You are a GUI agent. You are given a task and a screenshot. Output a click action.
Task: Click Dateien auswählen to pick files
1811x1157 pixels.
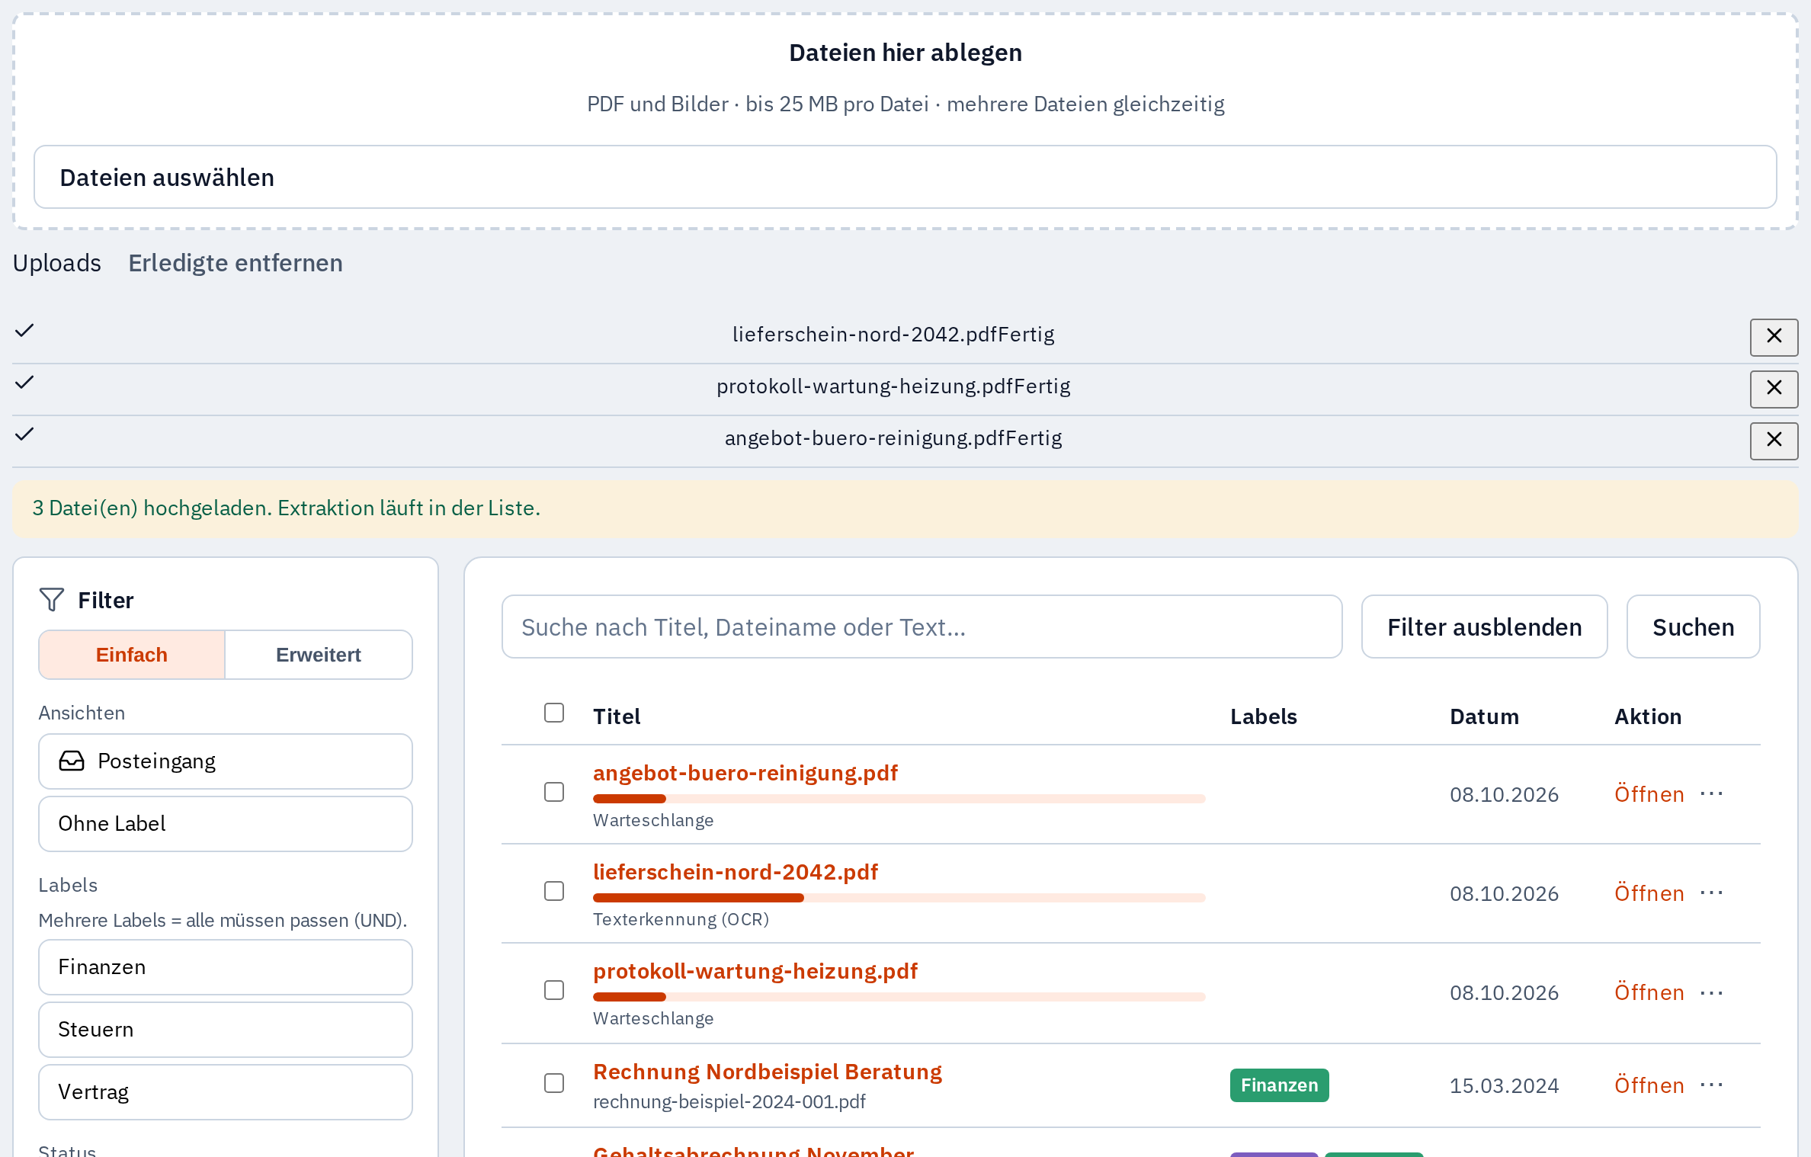click(905, 177)
